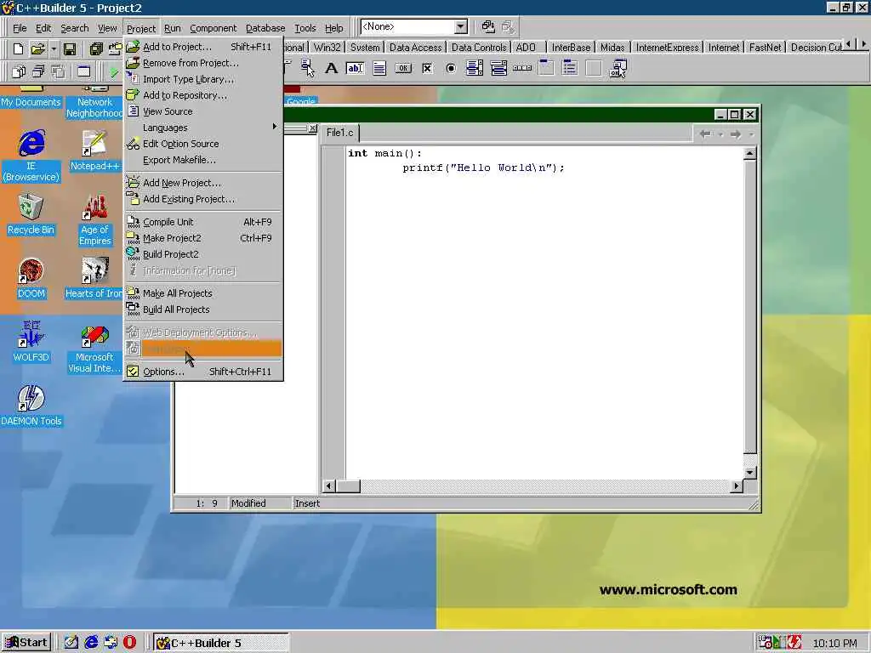
Task: Select the RadioGroup component icon
Action: coord(570,68)
